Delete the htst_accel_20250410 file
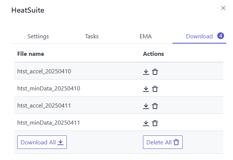233x160 pixels. click(155, 72)
